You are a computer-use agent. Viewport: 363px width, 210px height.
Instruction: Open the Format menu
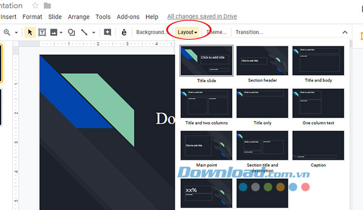coord(32,16)
